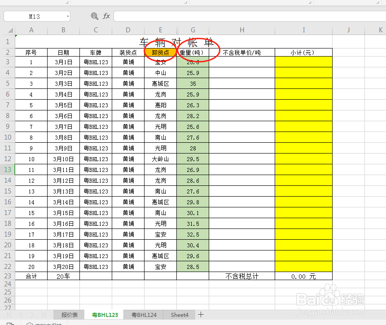
Task: Click the Name Box showing M13
Action: (35, 17)
